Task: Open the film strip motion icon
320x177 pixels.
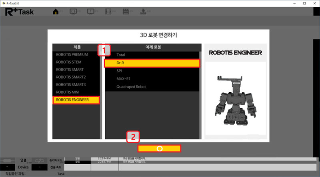Action: [x=107, y=11]
